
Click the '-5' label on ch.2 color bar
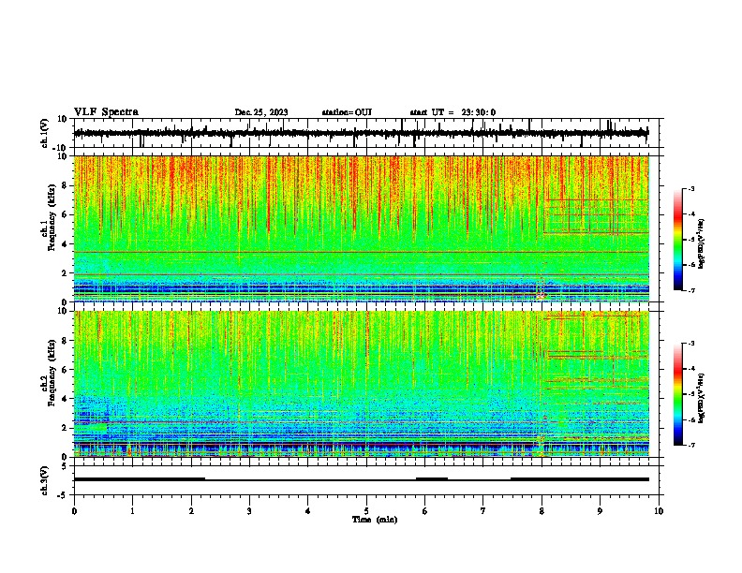pyautogui.click(x=691, y=394)
